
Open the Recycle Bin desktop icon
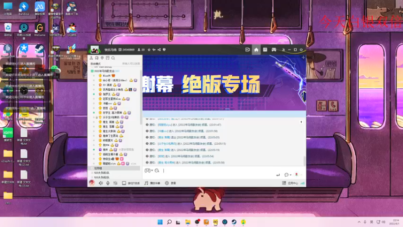[8, 30]
